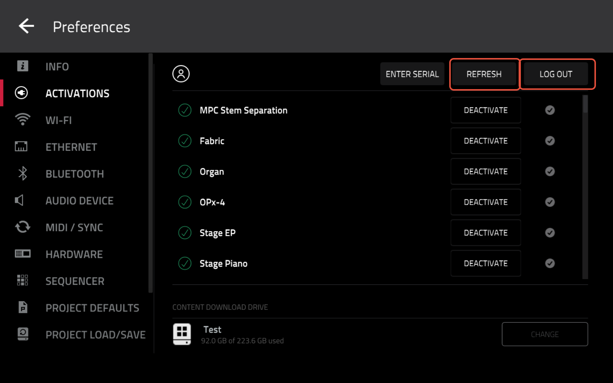Open the INFO preferences section

[57, 67]
